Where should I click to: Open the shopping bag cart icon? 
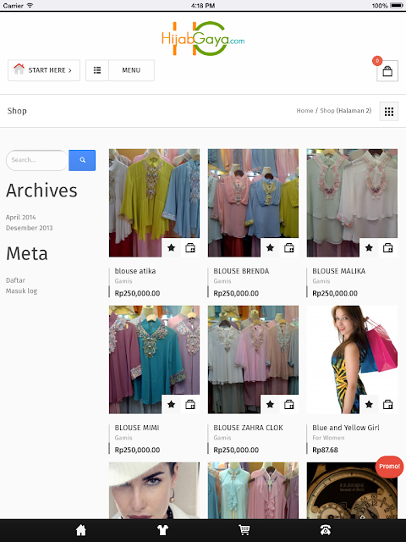387,71
